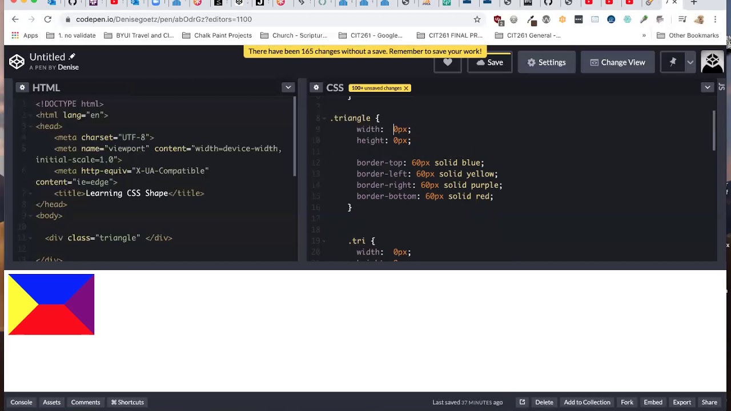731x411 pixels.
Task: Open user profile avatar menu
Action: 712,62
